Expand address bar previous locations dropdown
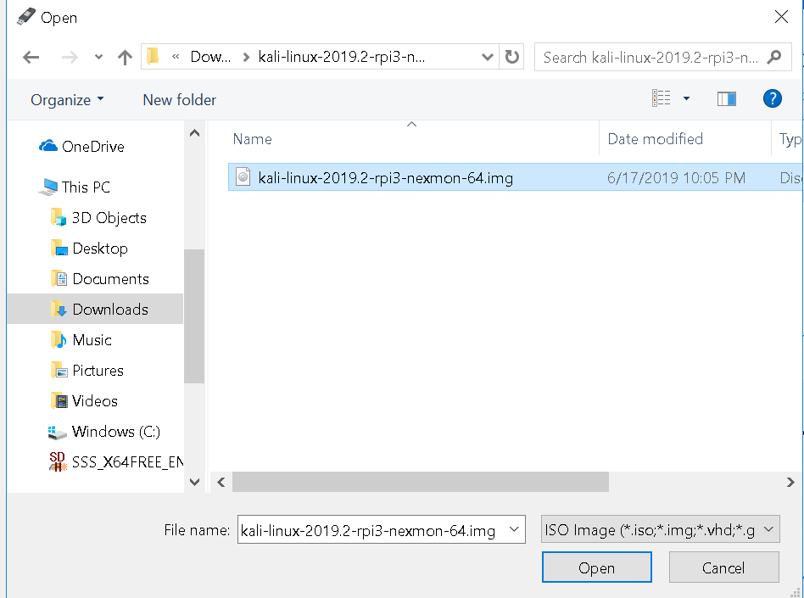The height and width of the screenshot is (598, 804). coord(487,57)
